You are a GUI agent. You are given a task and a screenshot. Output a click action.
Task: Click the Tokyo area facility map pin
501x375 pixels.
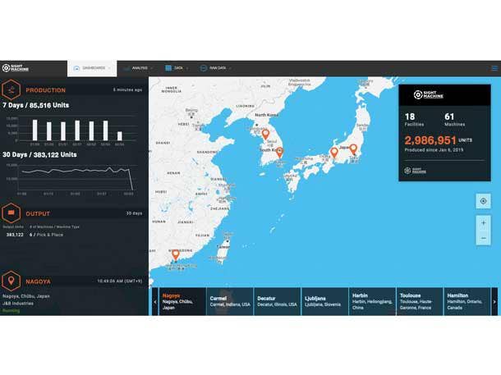353,149
